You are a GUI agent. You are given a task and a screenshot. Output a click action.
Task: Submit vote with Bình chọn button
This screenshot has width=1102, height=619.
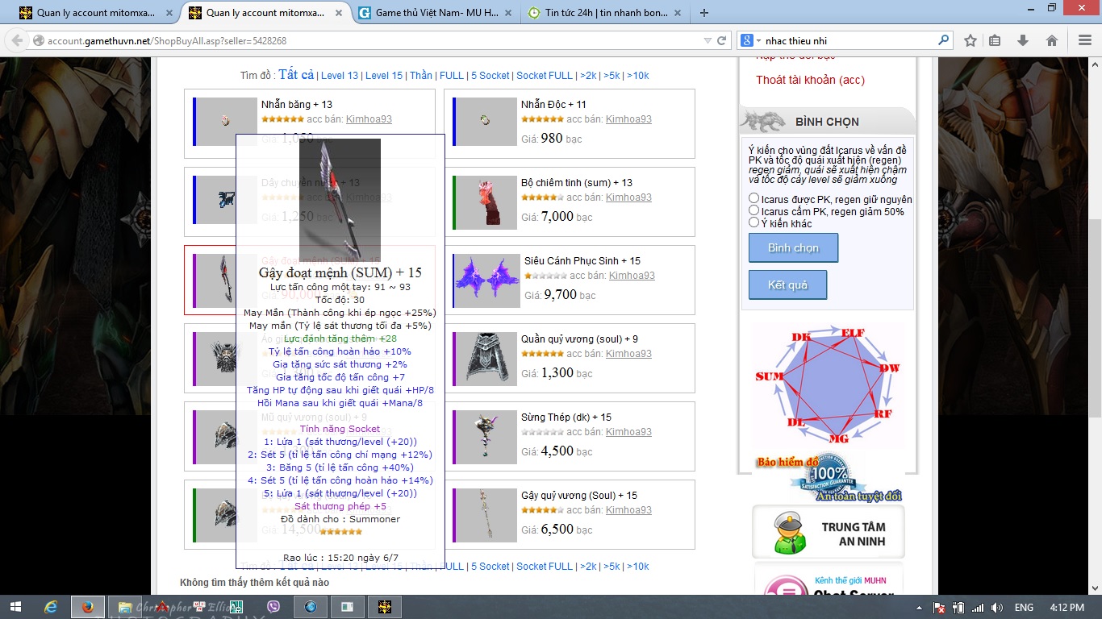[793, 247]
